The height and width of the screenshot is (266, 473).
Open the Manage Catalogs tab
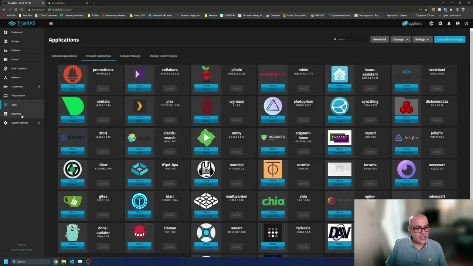coord(130,56)
